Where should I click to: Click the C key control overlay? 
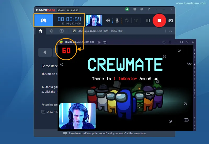pyautogui.click(x=165, y=57)
